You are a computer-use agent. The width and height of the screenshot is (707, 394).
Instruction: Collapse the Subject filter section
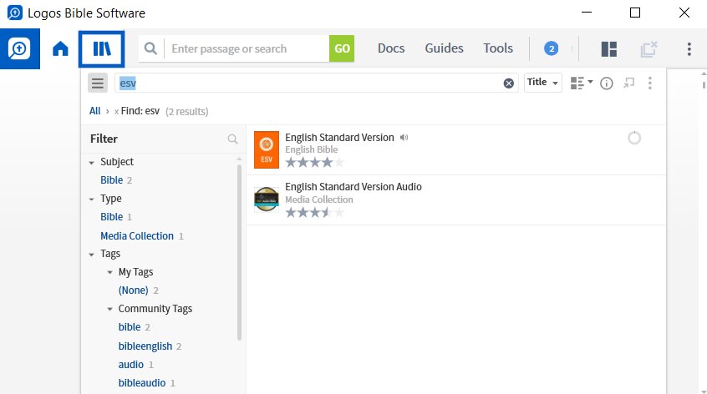click(92, 163)
